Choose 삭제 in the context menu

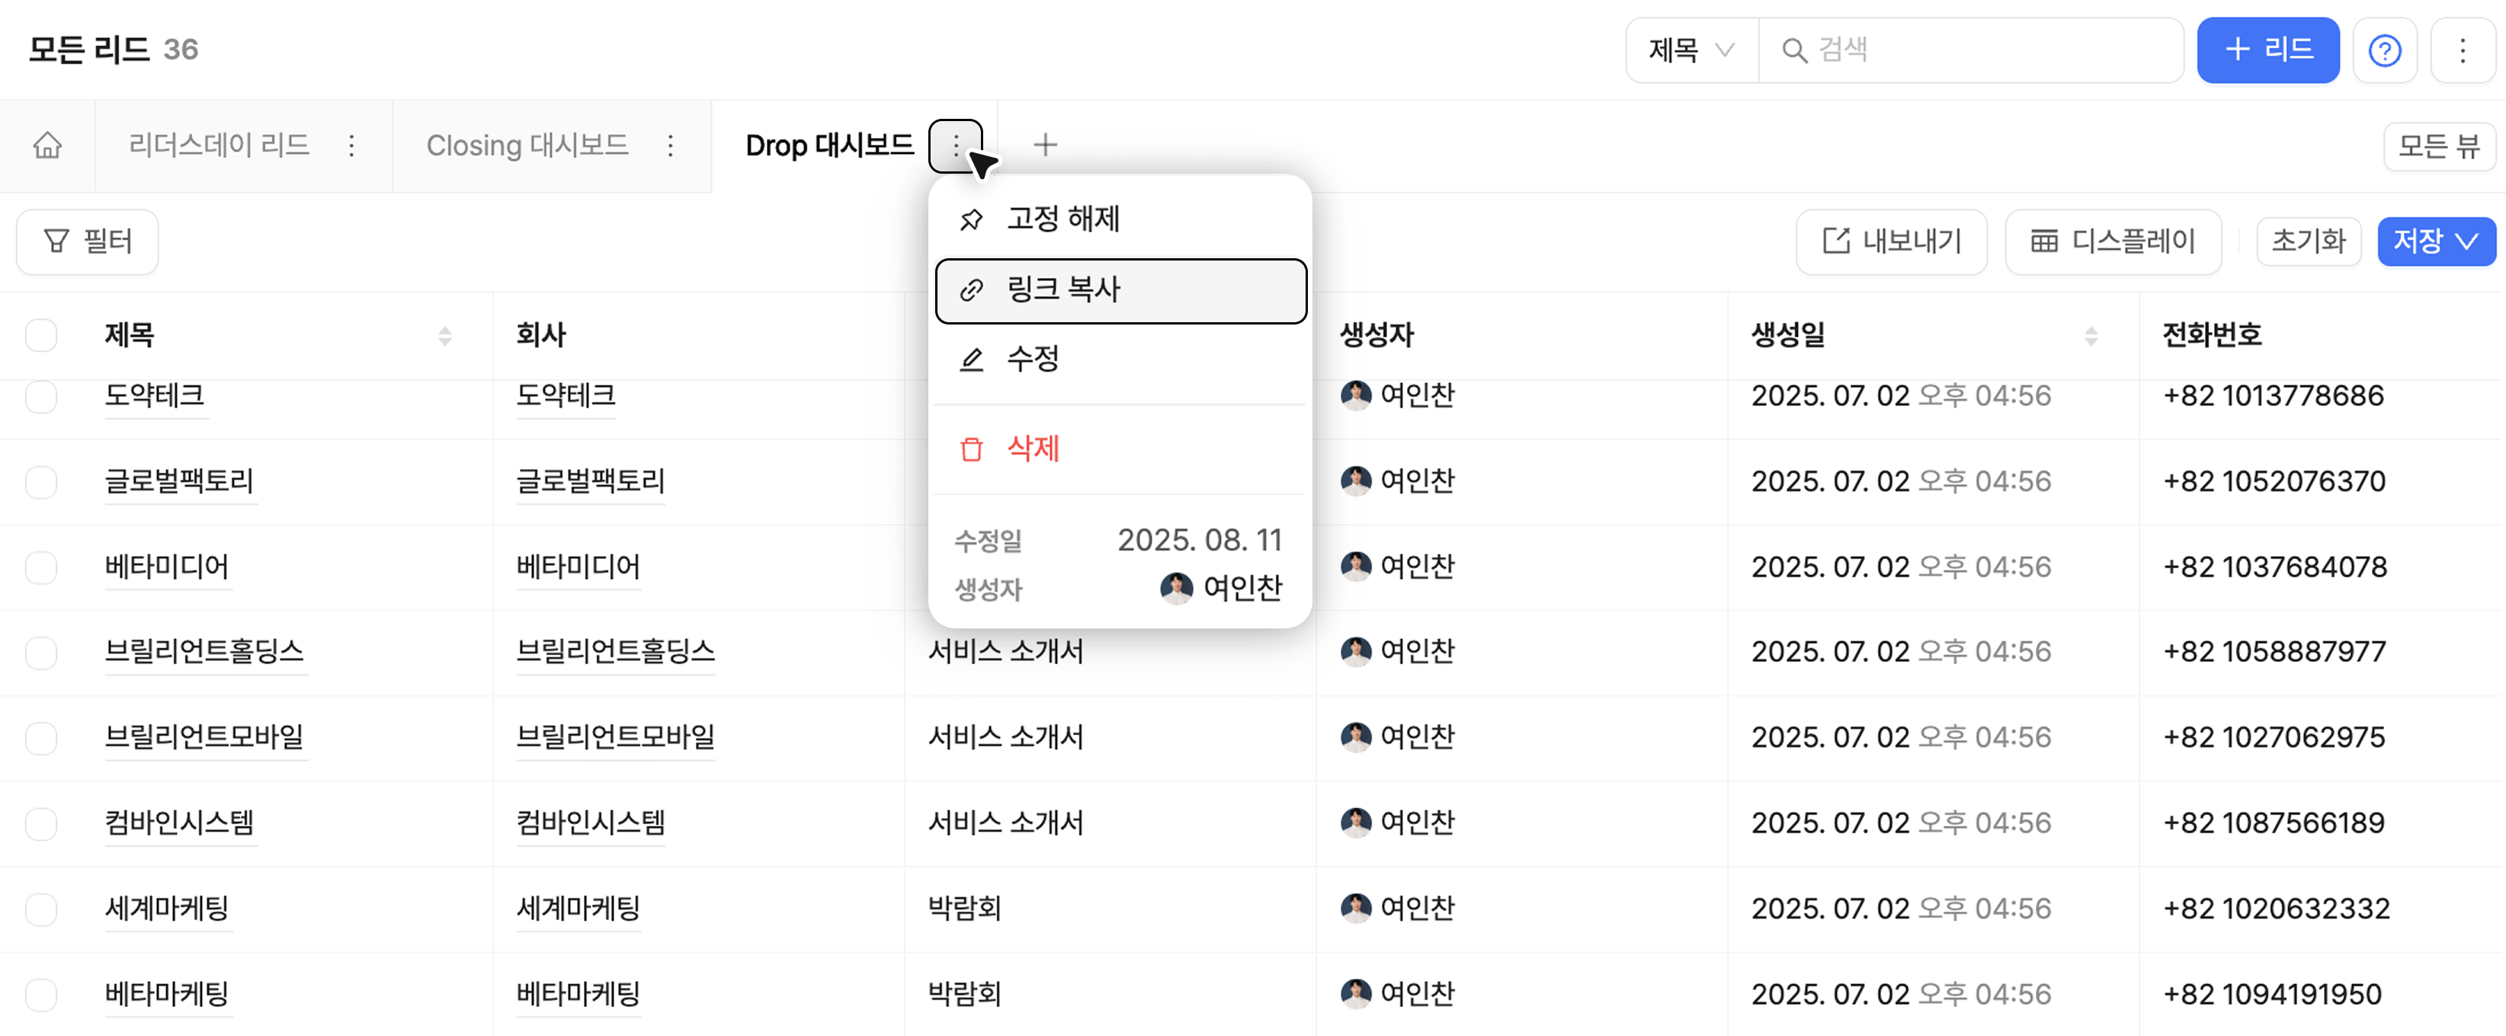1031,449
